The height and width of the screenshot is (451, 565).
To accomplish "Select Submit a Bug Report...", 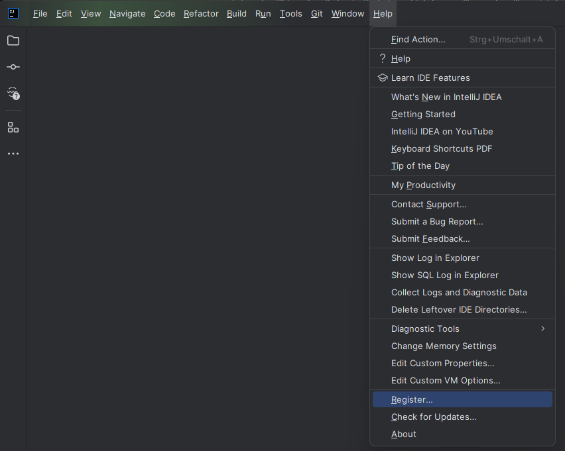I will pos(462,222).
